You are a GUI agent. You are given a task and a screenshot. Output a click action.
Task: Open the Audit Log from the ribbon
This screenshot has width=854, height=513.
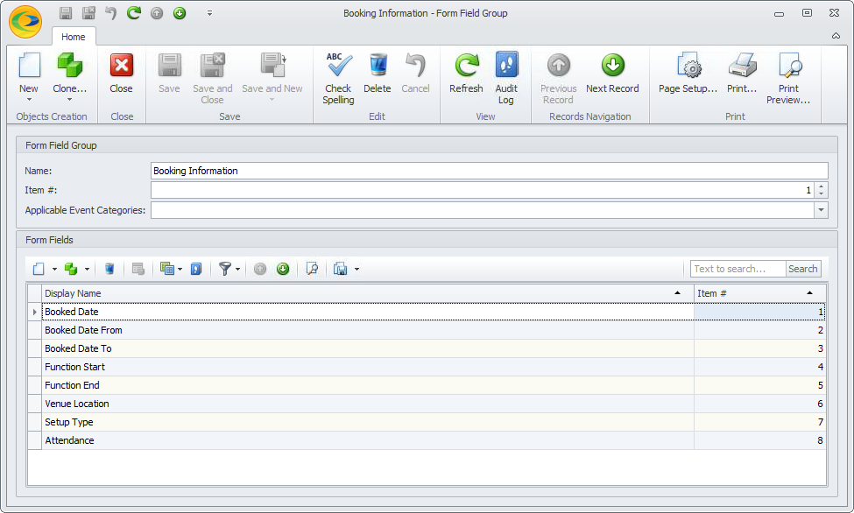[x=506, y=79]
